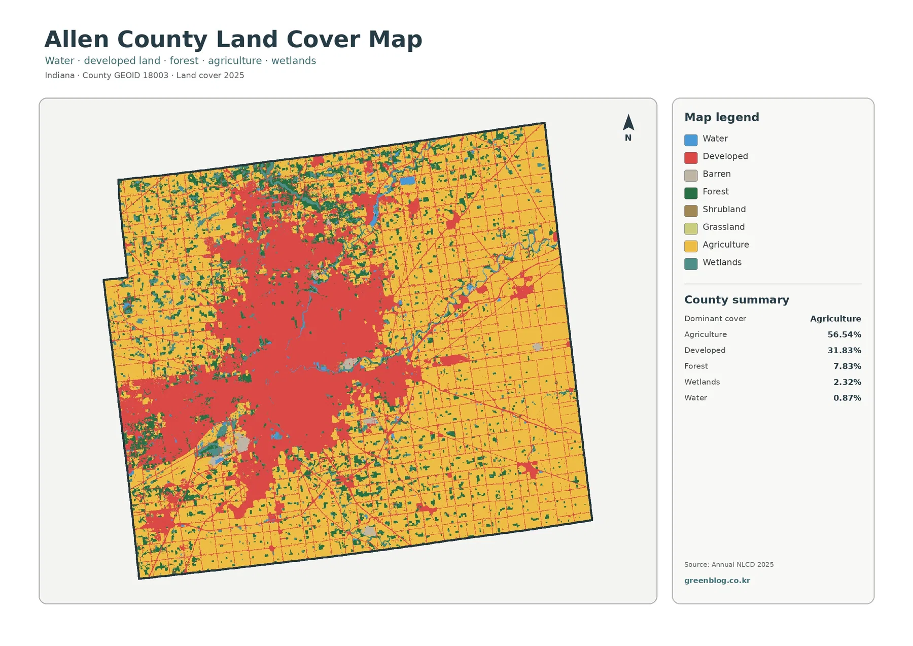The width and height of the screenshot is (913, 646).
Task: Click the Barren legend label text
Action: click(x=717, y=174)
